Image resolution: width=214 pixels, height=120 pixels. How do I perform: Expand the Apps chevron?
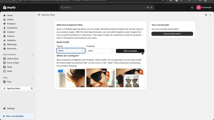(x=32, y=78)
